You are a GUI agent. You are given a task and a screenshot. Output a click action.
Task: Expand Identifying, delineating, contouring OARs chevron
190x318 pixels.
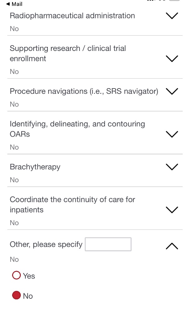pos(172,134)
